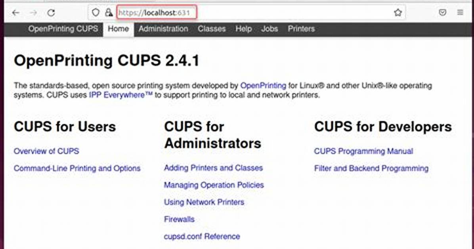This screenshot has width=474, height=249.
Task: Open Command-Line Printing and Options link
Action: point(77,168)
